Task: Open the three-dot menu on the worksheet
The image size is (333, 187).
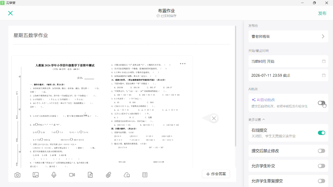Action: (x=183, y=64)
